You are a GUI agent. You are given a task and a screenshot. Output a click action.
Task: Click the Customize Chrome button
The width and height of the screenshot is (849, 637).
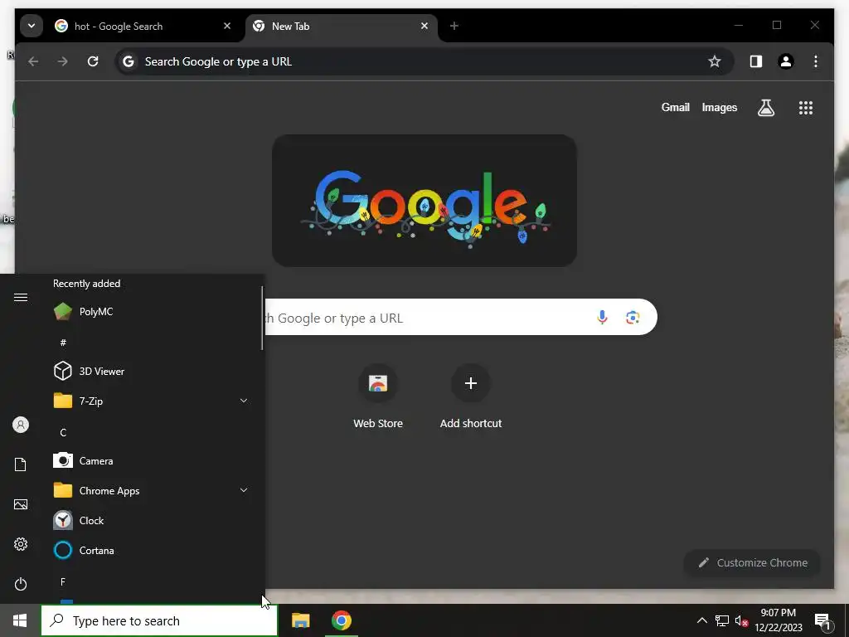(753, 563)
